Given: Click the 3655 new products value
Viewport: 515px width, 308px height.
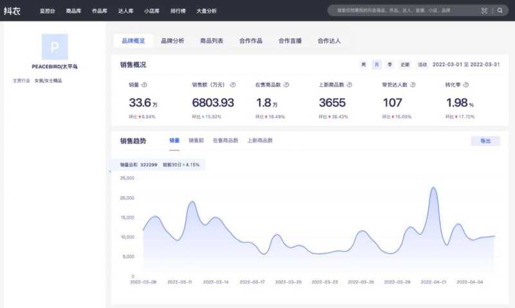Looking at the screenshot, I should click(x=332, y=103).
